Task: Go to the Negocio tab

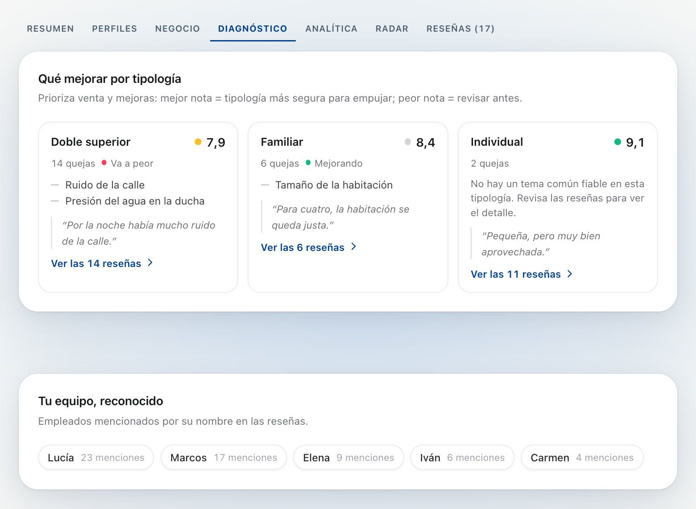Action: tap(178, 29)
